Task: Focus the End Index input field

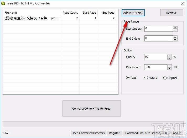Action: (159, 39)
